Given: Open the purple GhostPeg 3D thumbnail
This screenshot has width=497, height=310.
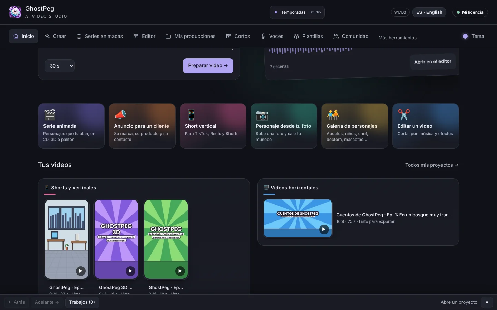Looking at the screenshot, I should tap(116, 239).
